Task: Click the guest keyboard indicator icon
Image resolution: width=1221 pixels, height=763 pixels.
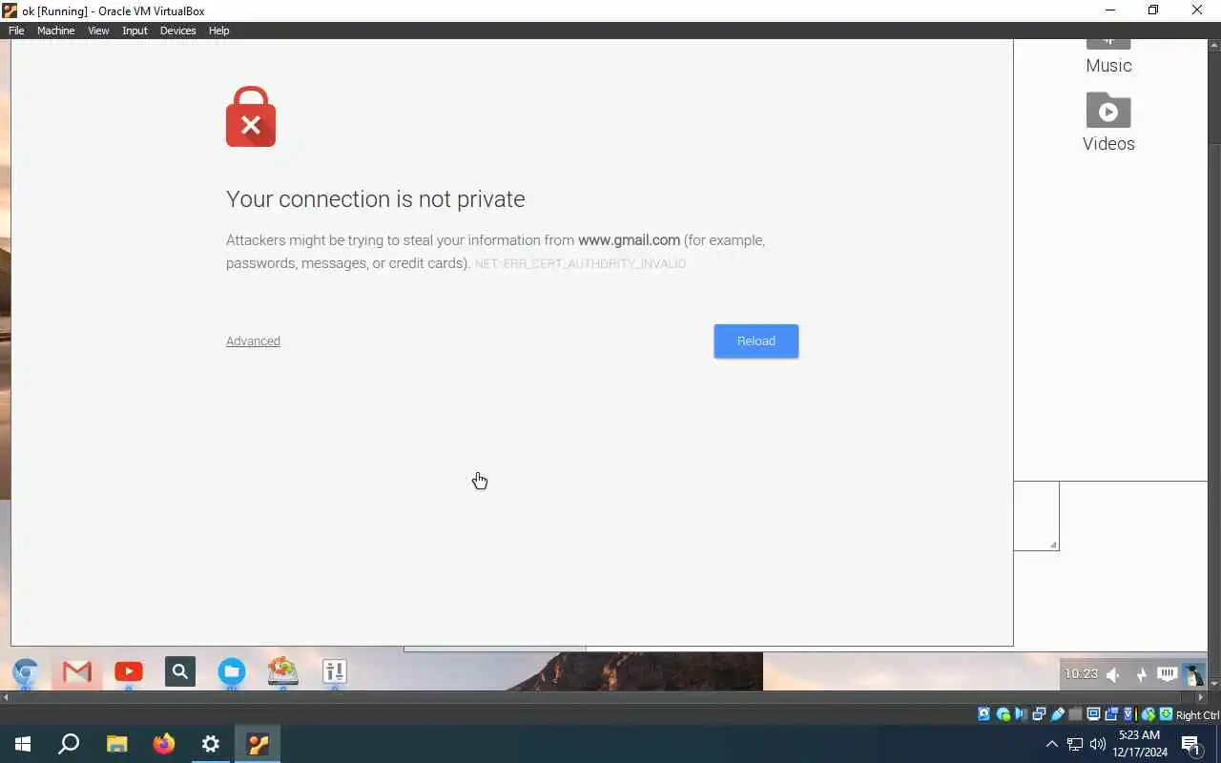Action: tap(1167, 674)
